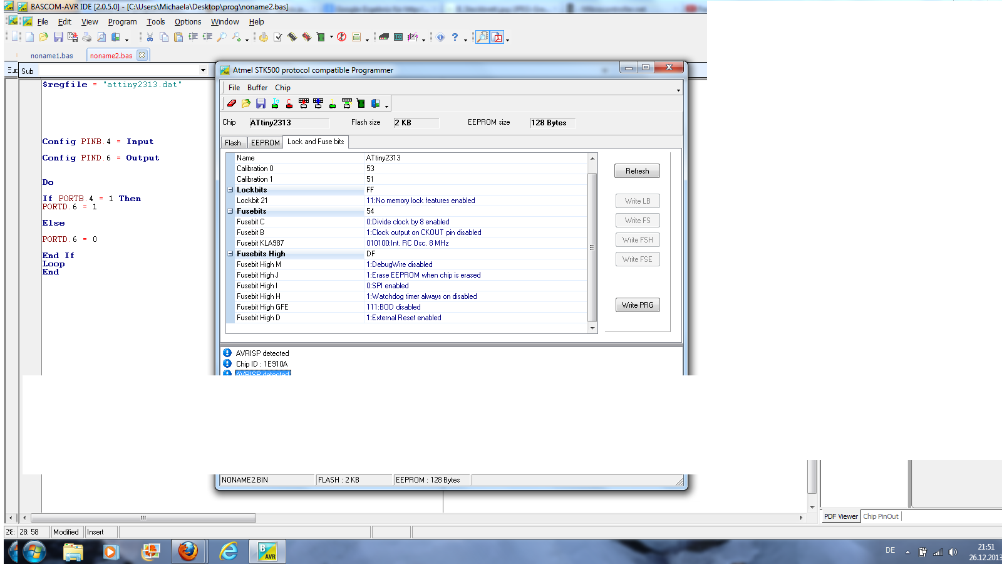Save the current file with the floppy icon
This screenshot has width=1002, height=564.
[x=58, y=37]
